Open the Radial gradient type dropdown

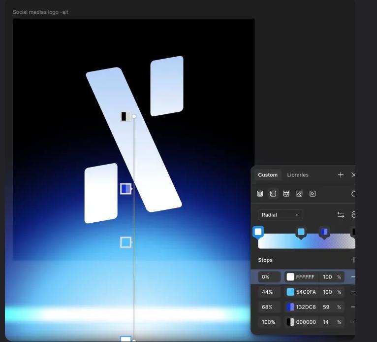[x=280, y=215]
